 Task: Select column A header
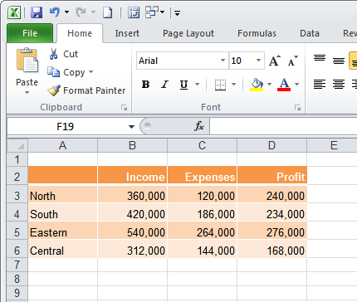pyautogui.click(x=63, y=145)
